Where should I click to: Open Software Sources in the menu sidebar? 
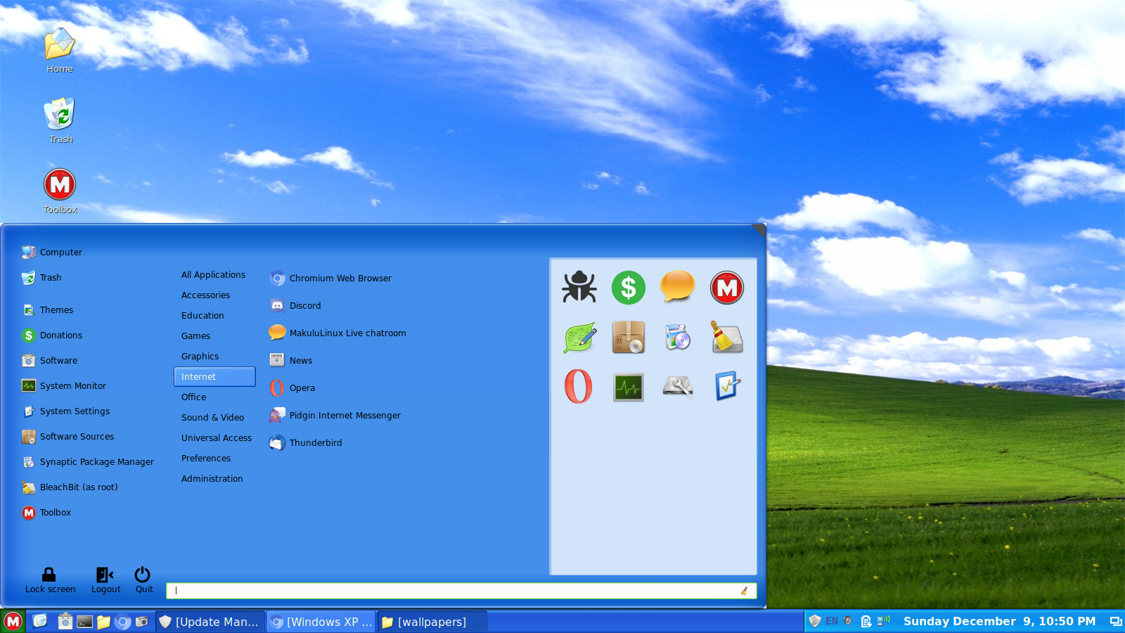pyautogui.click(x=68, y=437)
